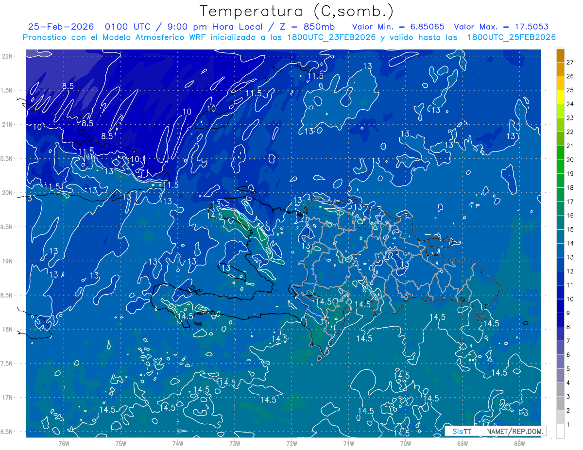Click the date '25-Feb-2026' in the header
Viewport: 583px width, 450px height.
pyautogui.click(x=62, y=27)
